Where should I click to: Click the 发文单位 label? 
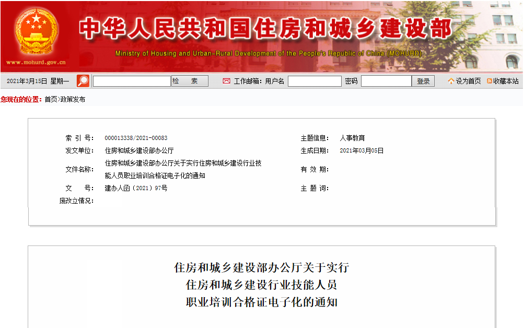point(79,150)
